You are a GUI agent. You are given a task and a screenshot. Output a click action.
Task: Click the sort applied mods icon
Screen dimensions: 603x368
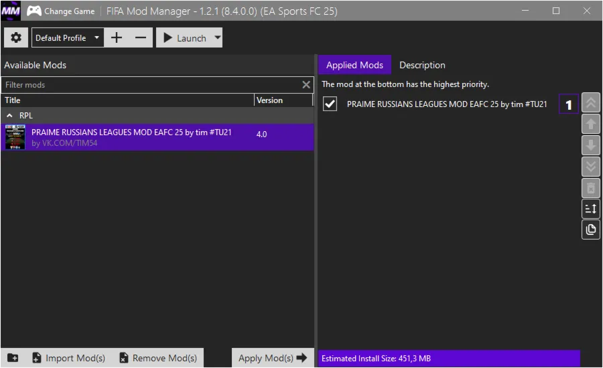pos(591,209)
